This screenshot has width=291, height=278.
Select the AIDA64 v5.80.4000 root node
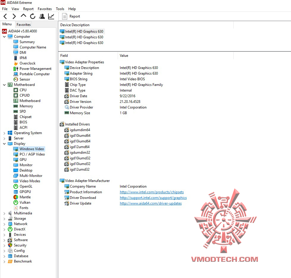click(x=20, y=31)
